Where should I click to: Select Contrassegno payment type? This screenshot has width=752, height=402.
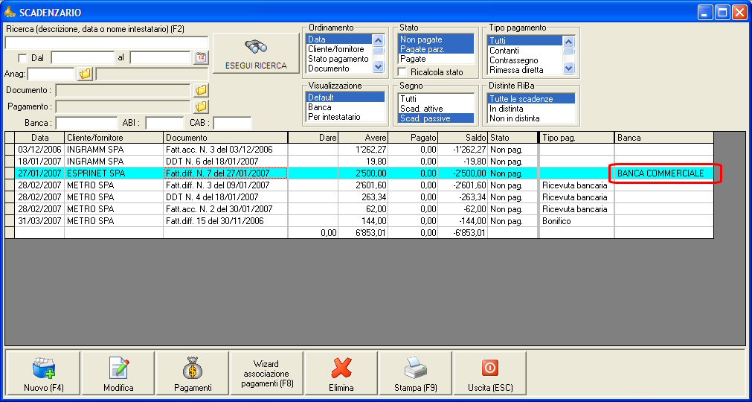pyautogui.click(x=524, y=60)
